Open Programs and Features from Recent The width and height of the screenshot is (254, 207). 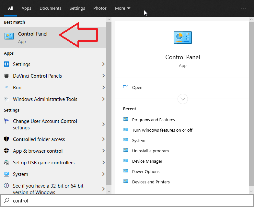[153, 120]
